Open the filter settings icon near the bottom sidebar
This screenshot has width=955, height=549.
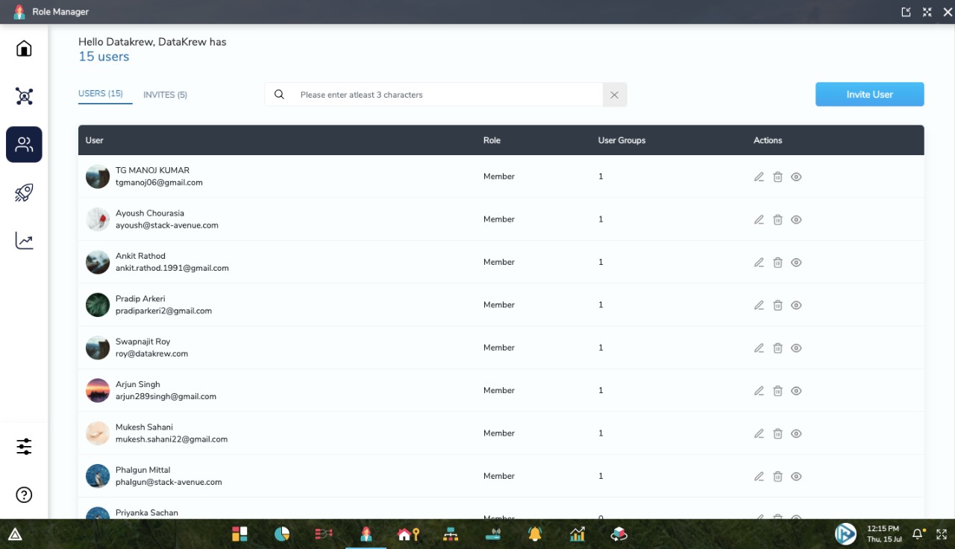(24, 446)
